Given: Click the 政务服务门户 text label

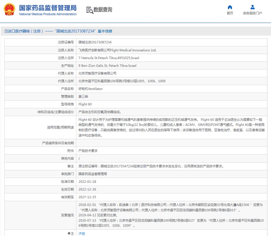Looking at the screenshot, I should pos(252,13).
